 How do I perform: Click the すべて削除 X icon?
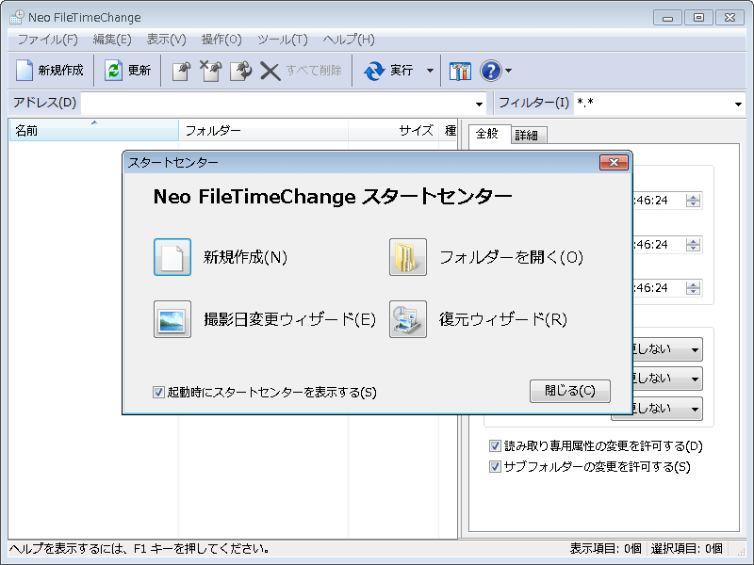[x=270, y=72]
